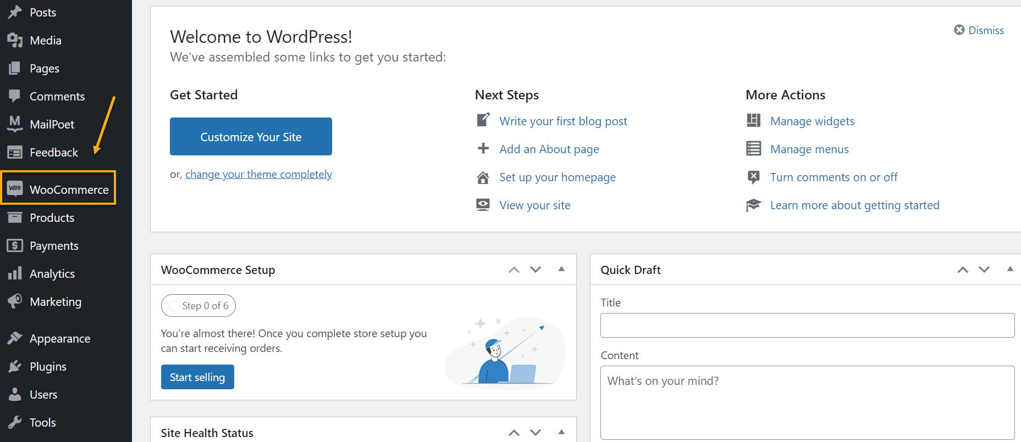
Task: Click the house icon beside Set up your homepage
Action: tap(483, 177)
